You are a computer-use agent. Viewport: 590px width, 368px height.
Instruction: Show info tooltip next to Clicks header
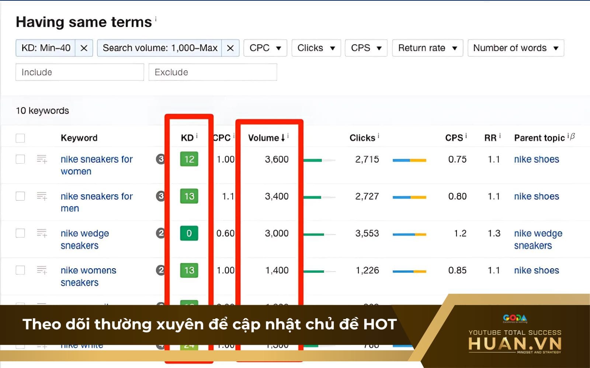point(378,136)
